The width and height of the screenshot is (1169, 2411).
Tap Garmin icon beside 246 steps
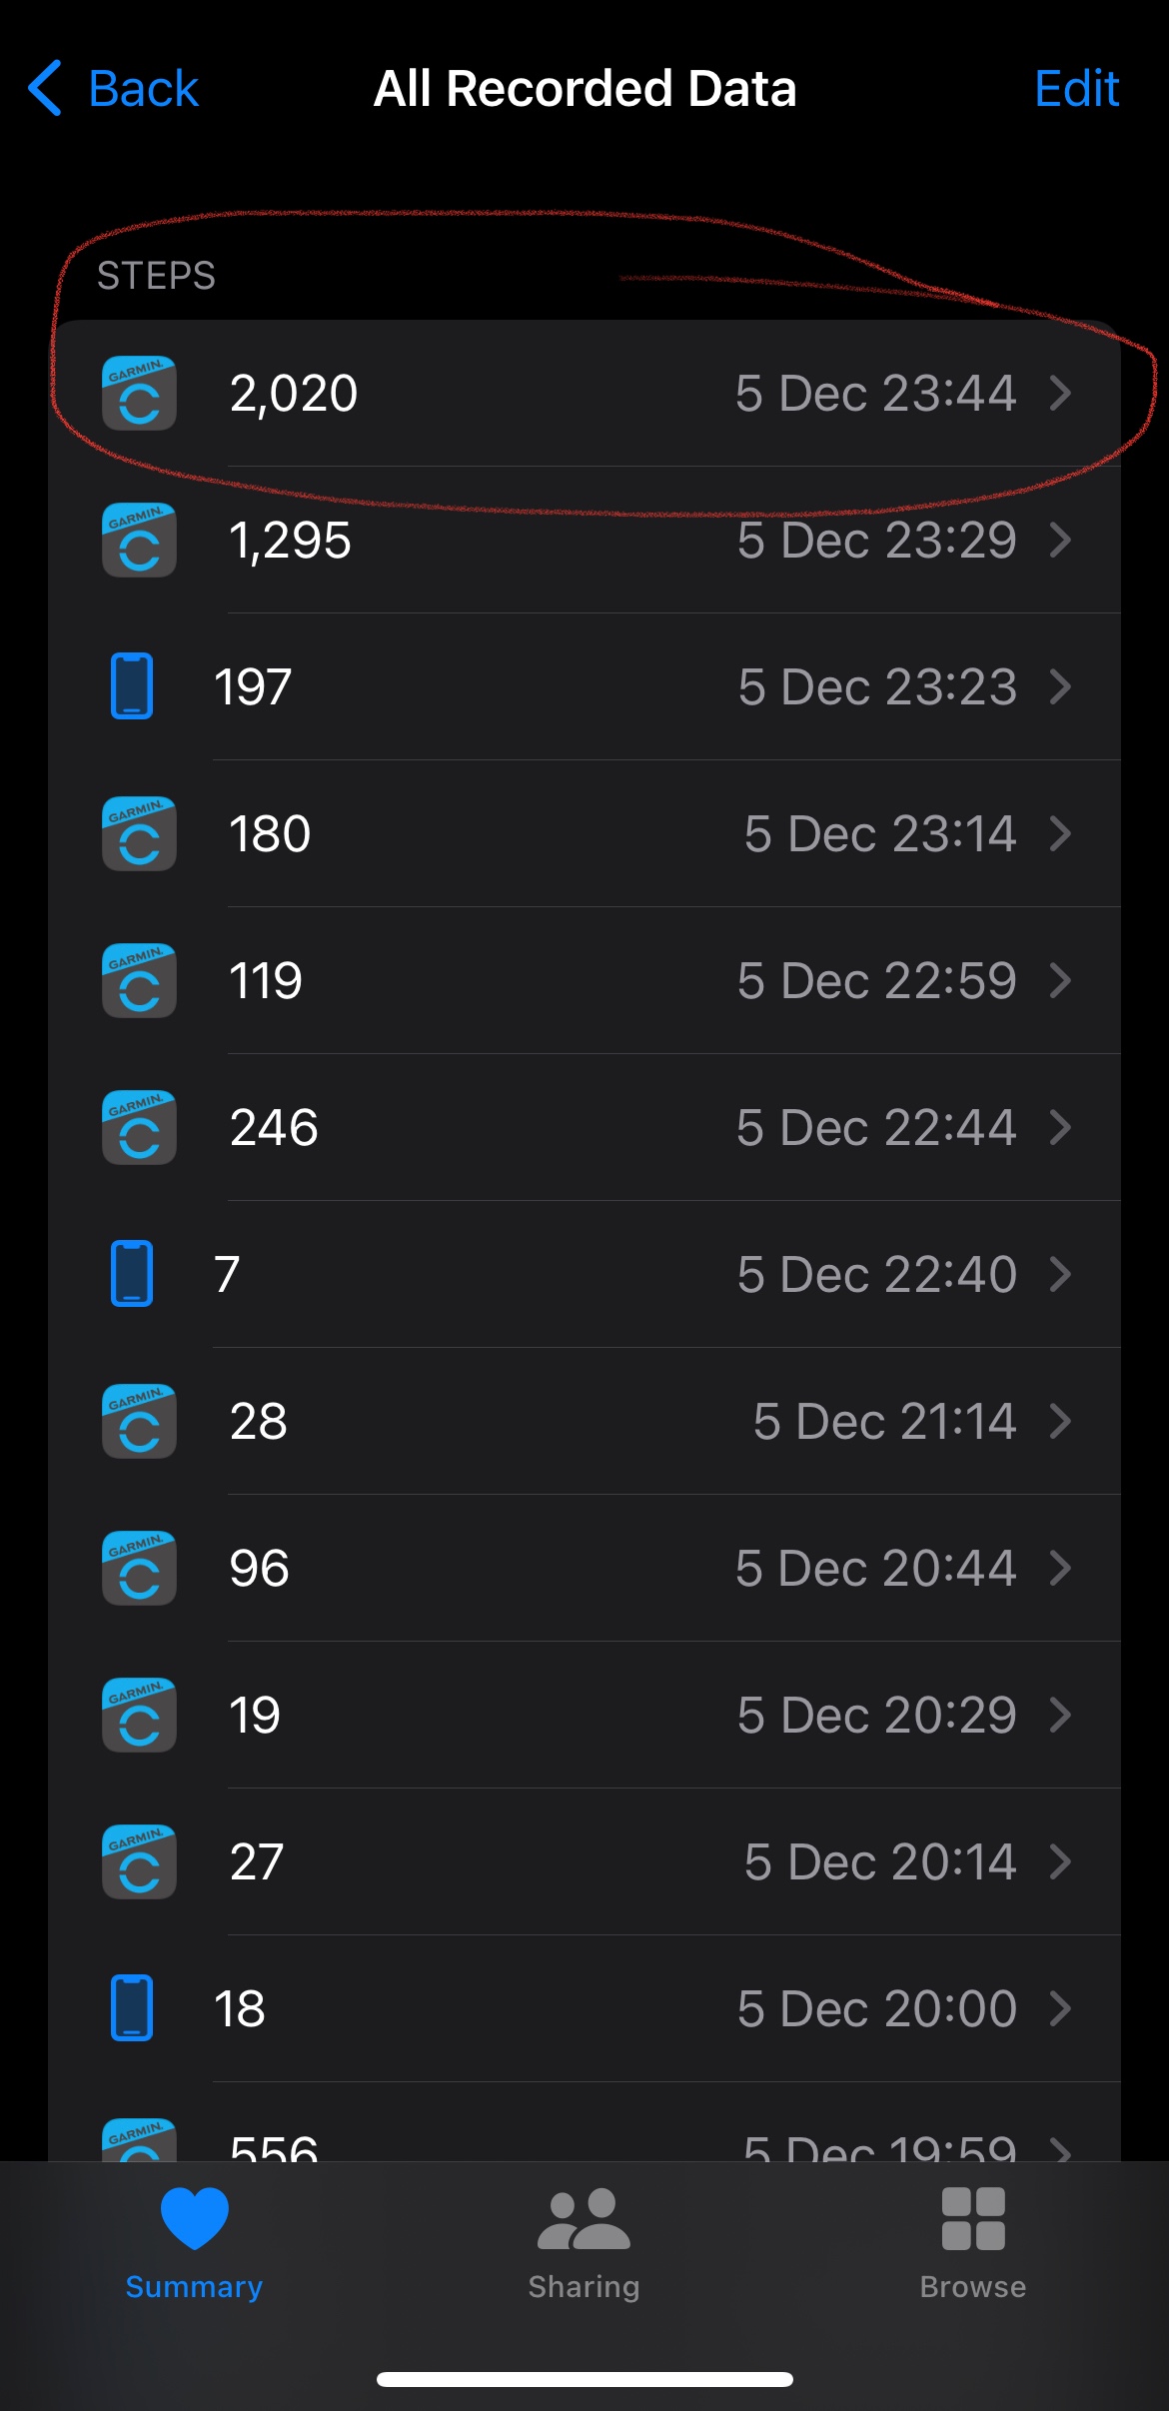[139, 1128]
